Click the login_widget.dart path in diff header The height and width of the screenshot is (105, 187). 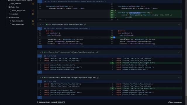[x=73, y=78]
